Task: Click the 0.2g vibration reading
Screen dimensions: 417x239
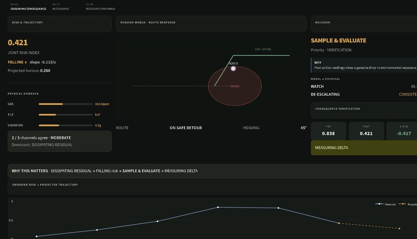Action: coord(98,125)
